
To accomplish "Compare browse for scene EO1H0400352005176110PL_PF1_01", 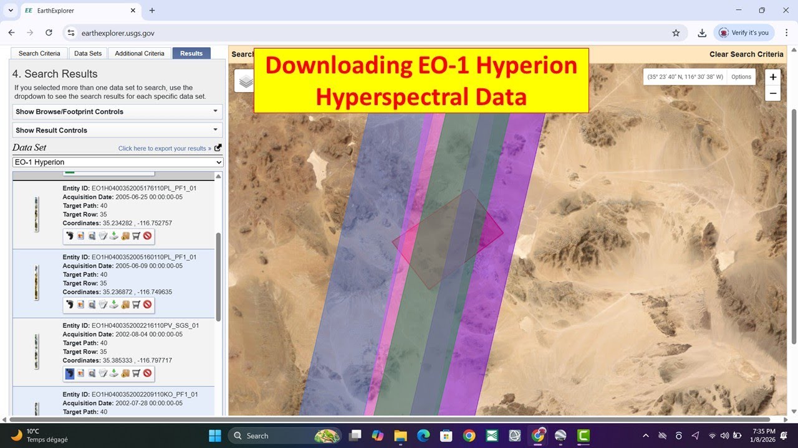I will coord(92,236).
